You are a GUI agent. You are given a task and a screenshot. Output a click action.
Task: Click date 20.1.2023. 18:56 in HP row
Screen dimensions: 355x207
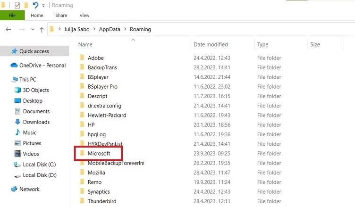212,125
